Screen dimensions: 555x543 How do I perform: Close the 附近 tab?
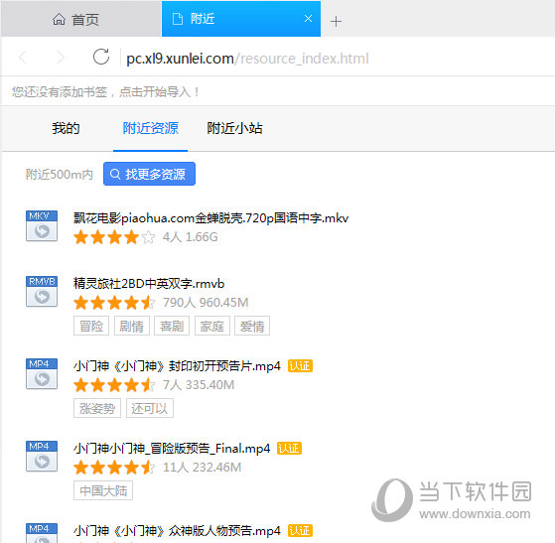(x=308, y=19)
